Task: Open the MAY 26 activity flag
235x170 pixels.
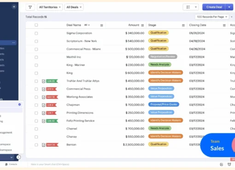Action: click(x=52, y=145)
